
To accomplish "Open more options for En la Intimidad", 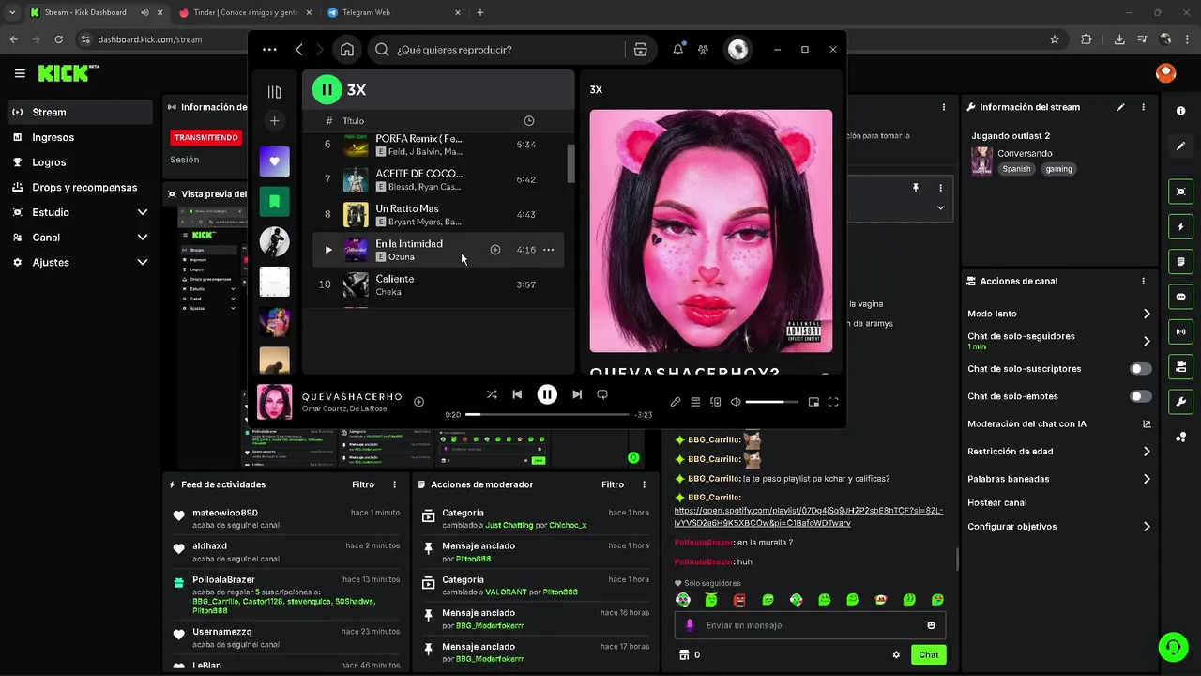I will coord(549,250).
